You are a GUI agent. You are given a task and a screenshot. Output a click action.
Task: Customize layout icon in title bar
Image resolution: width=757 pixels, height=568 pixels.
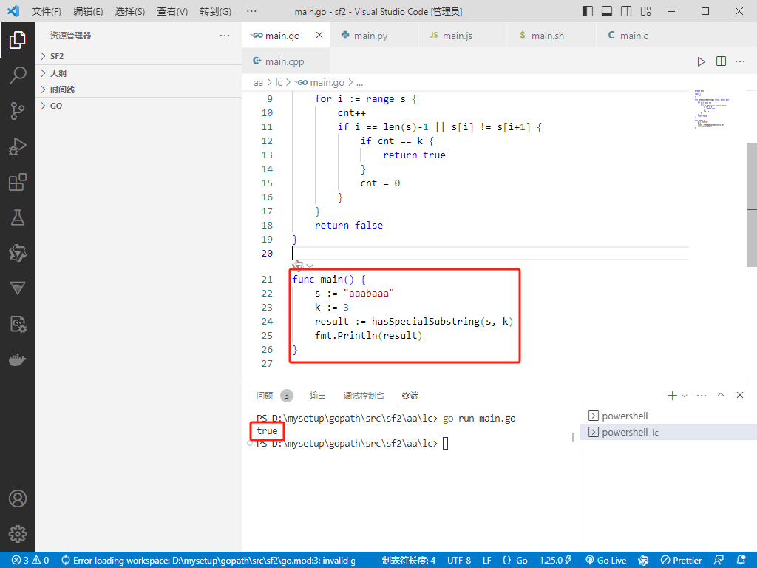[x=645, y=11]
